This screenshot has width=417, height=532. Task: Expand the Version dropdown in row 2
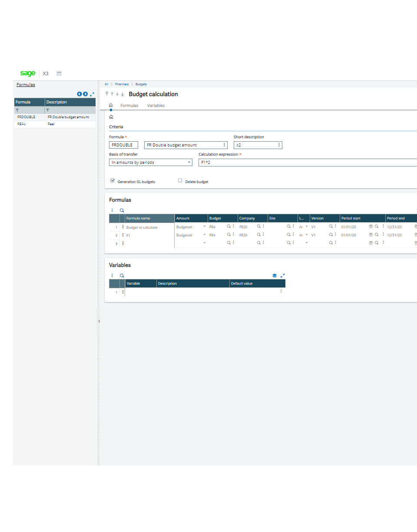[x=306, y=235]
